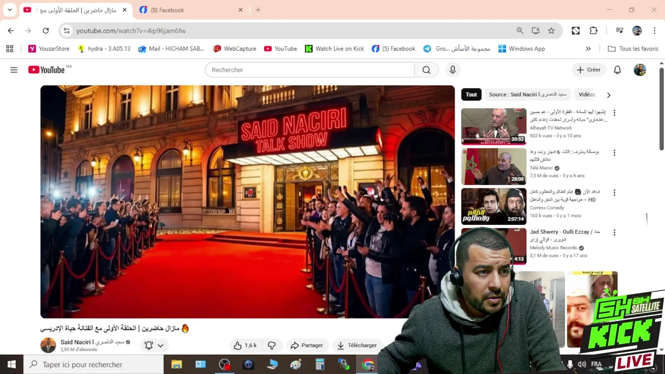Open the Calculator taskbar icon

(320, 365)
